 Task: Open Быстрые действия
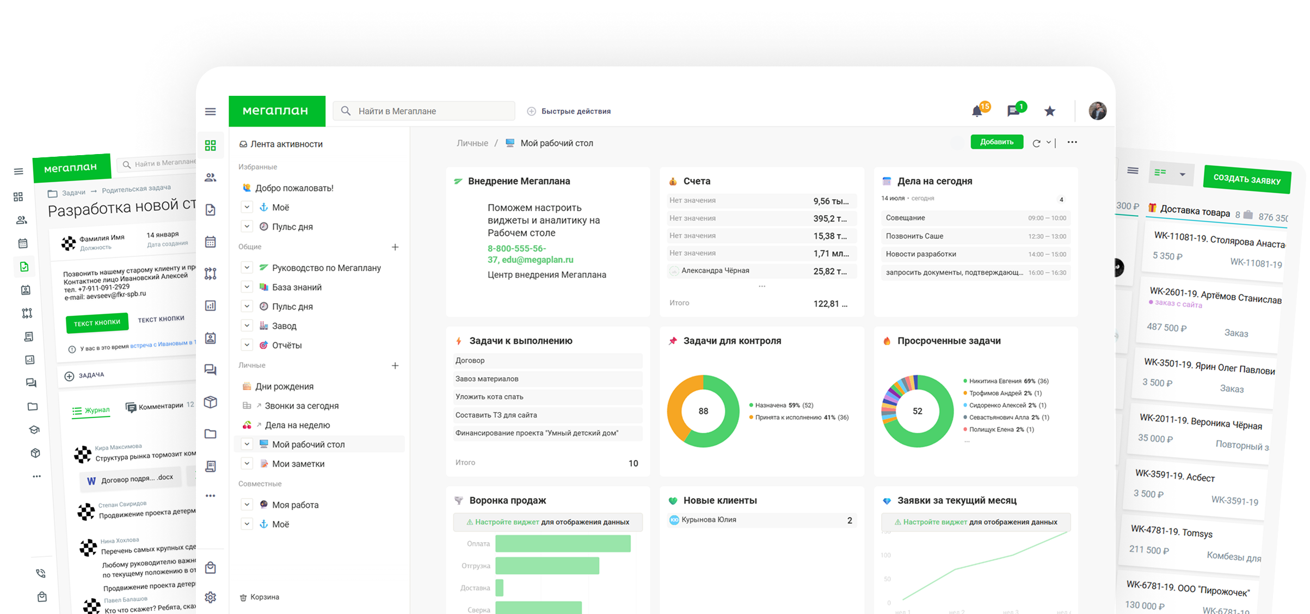pos(569,111)
